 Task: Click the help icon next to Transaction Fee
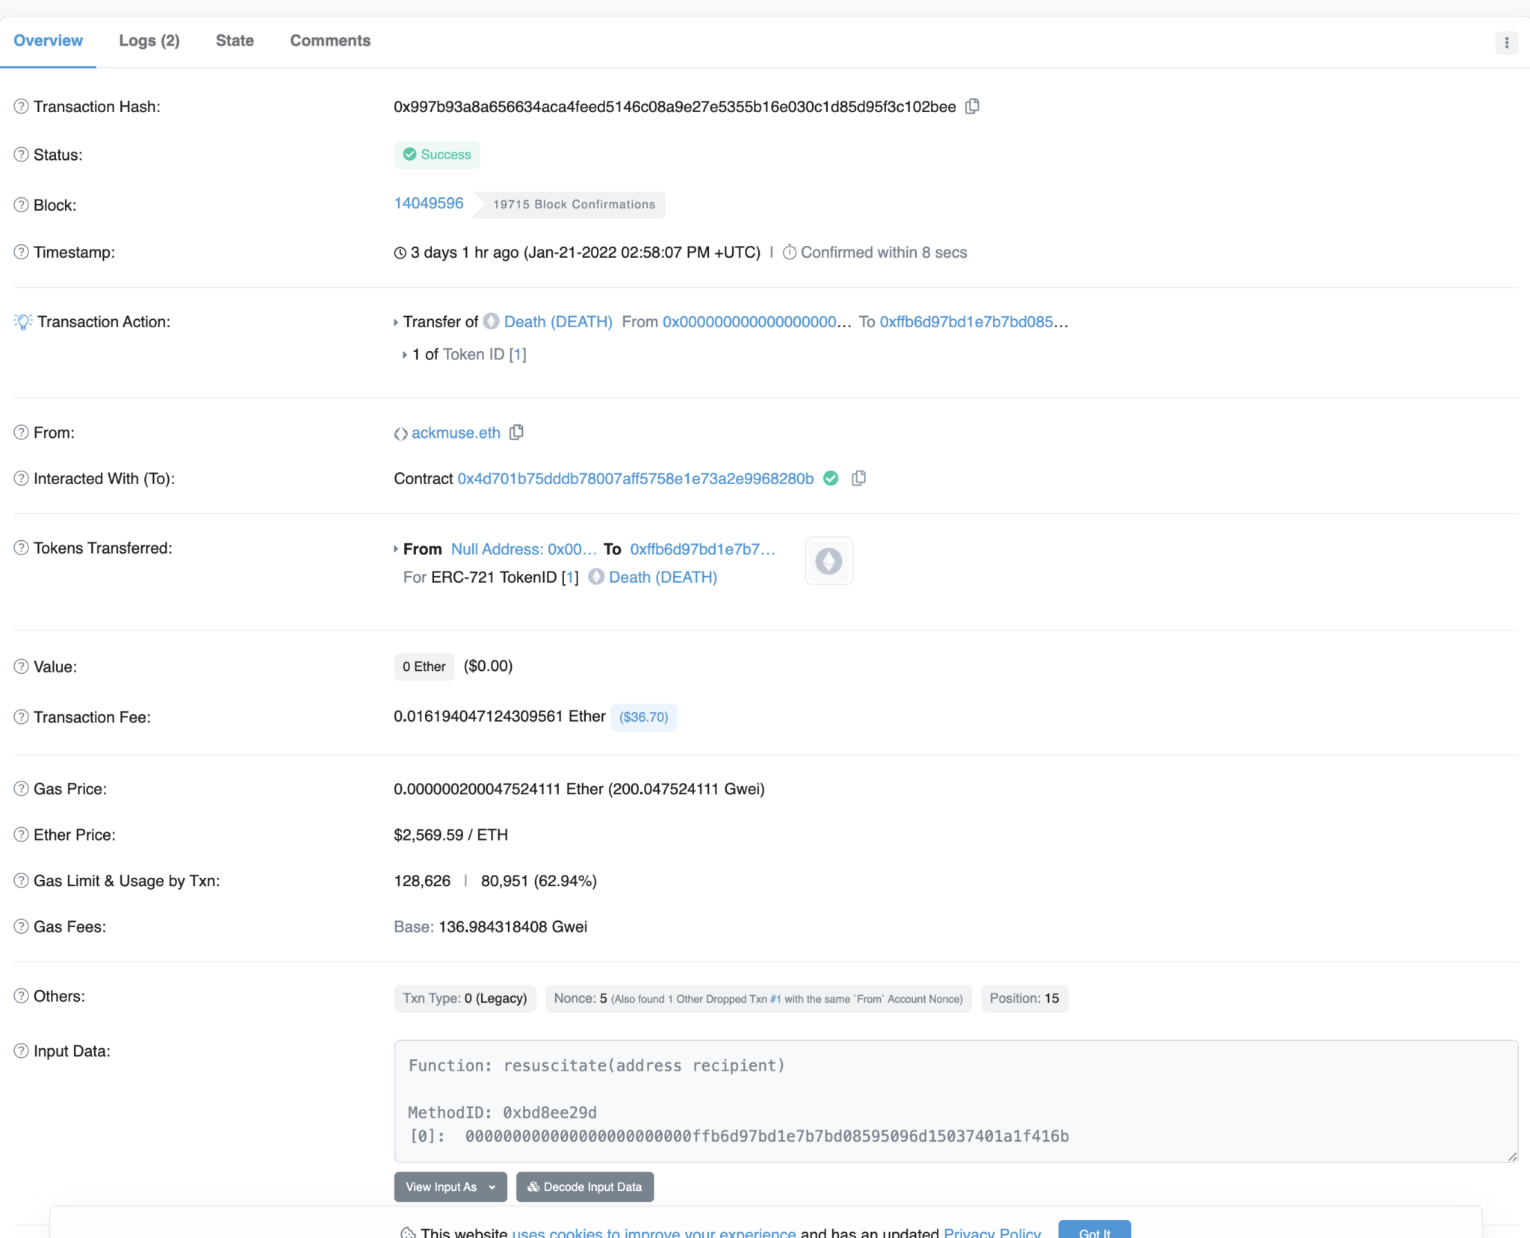coord(21,717)
